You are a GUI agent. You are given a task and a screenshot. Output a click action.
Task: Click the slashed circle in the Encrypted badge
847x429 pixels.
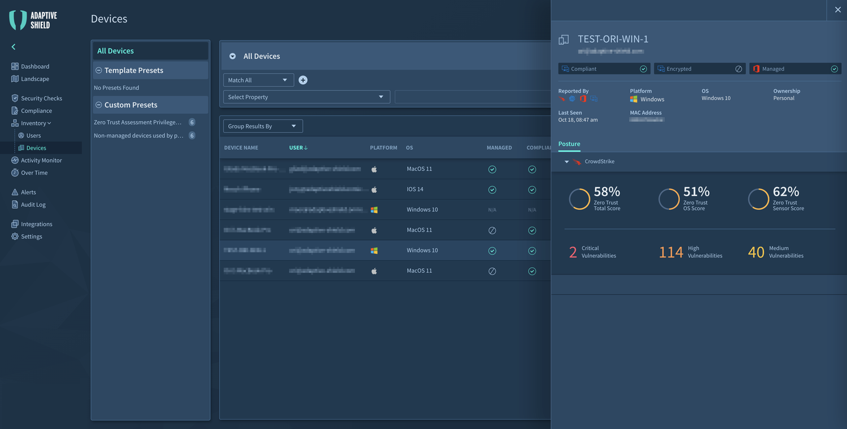click(739, 69)
